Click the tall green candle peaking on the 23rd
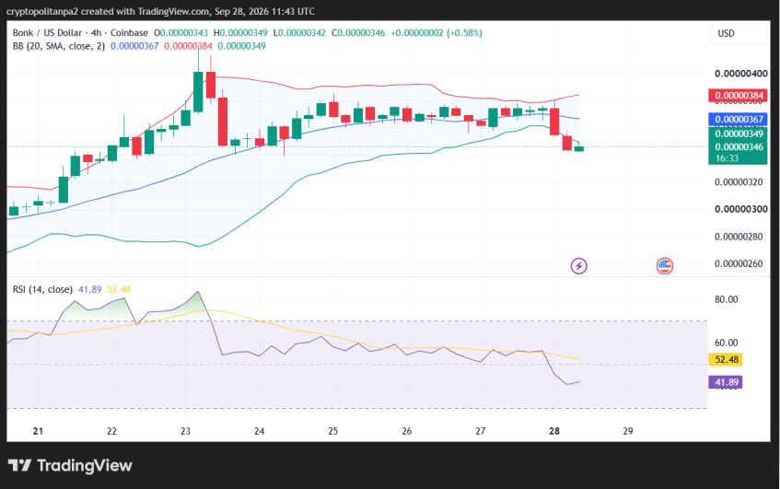Viewport: 780px width, 489px height. point(198,91)
